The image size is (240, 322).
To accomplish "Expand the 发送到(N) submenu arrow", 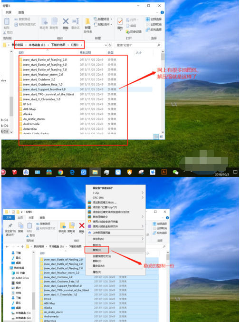I will pos(143,239).
